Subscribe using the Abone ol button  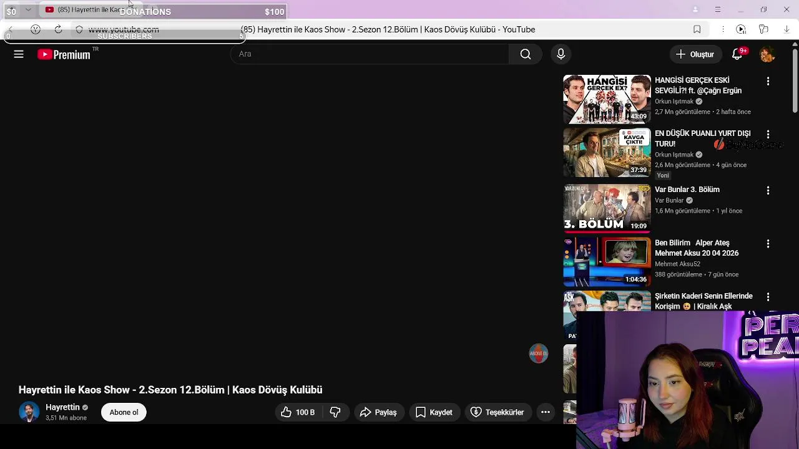pyautogui.click(x=124, y=412)
